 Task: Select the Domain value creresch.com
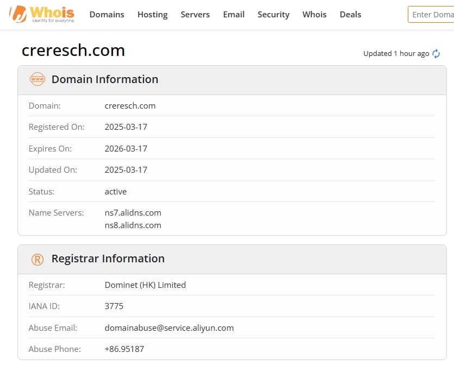130,106
